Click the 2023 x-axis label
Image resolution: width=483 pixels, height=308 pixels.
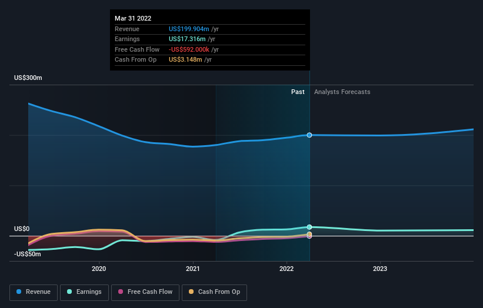(380, 269)
